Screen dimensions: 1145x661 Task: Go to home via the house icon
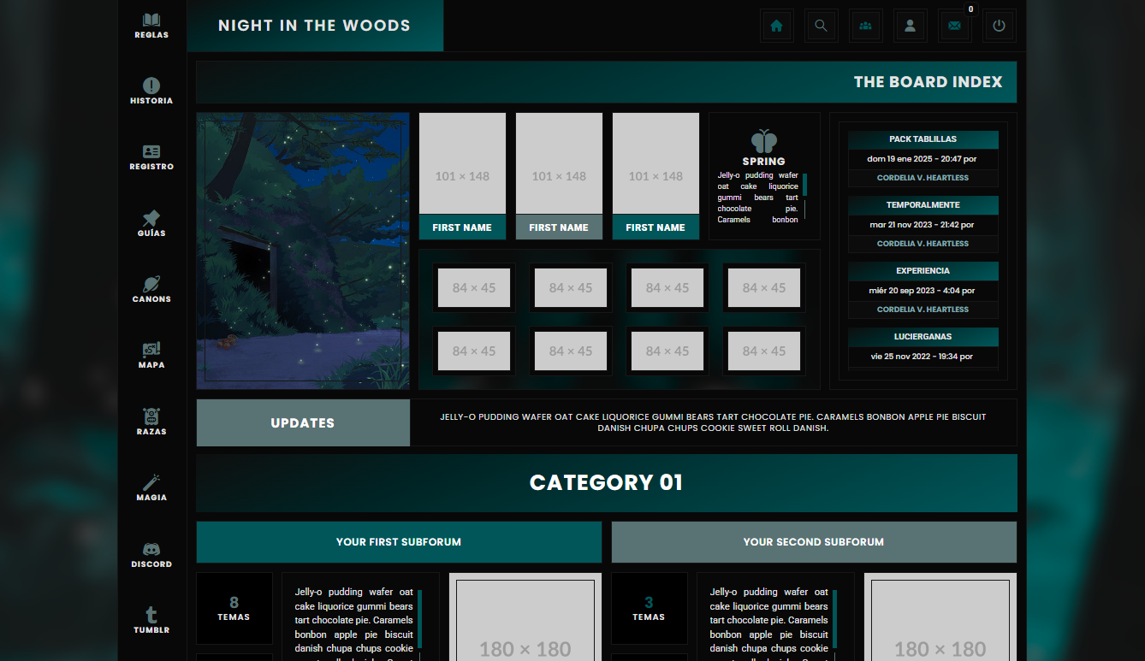[777, 26]
